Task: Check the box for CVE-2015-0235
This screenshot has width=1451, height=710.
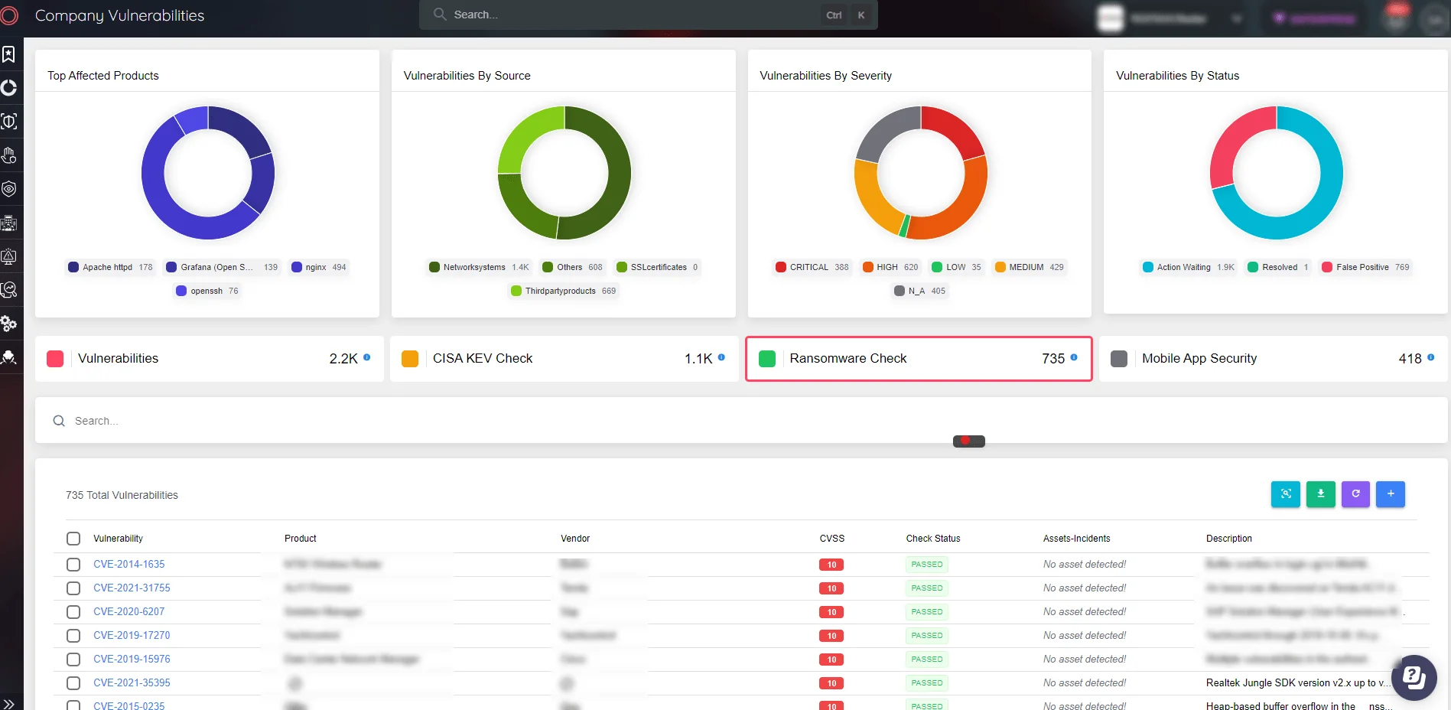Action: [73, 705]
